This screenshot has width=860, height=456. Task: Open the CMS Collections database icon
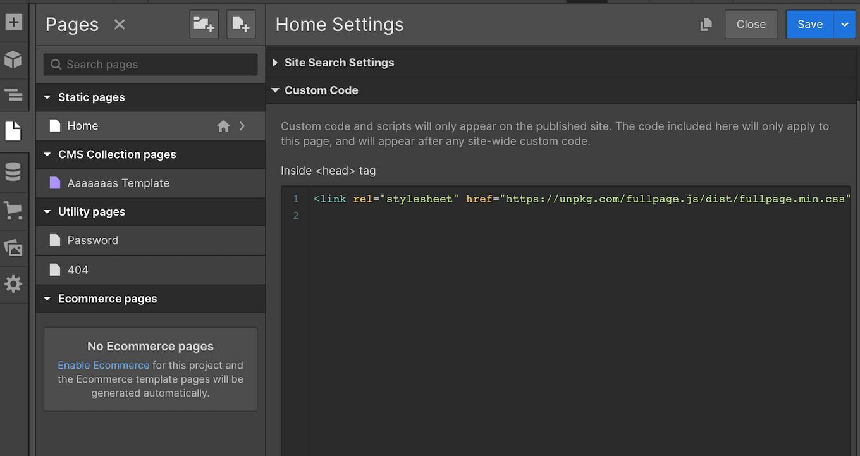pos(13,172)
